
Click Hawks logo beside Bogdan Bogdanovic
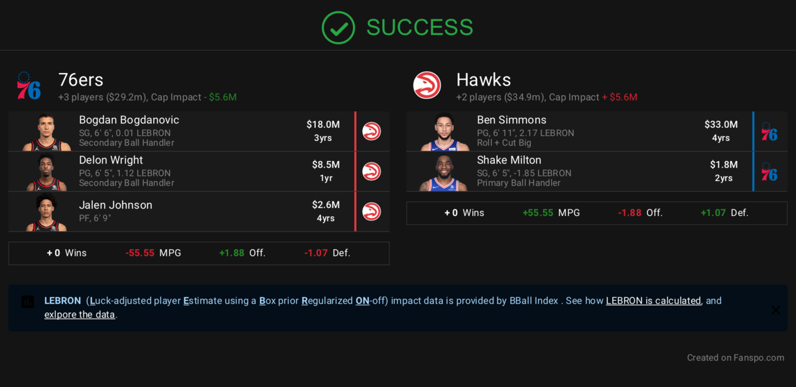(371, 131)
